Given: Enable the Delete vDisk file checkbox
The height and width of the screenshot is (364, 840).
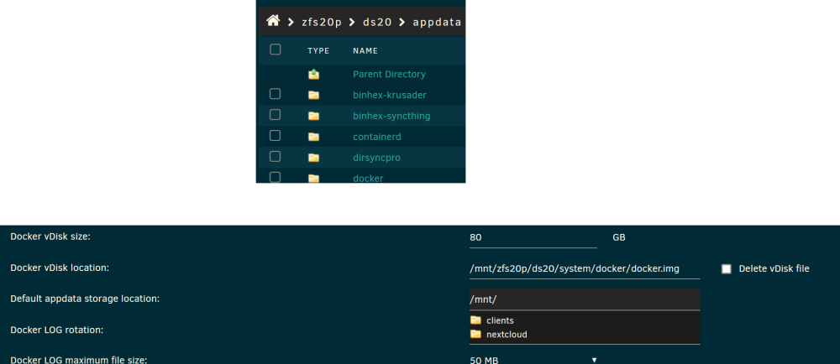Looking at the screenshot, I should pos(726,269).
